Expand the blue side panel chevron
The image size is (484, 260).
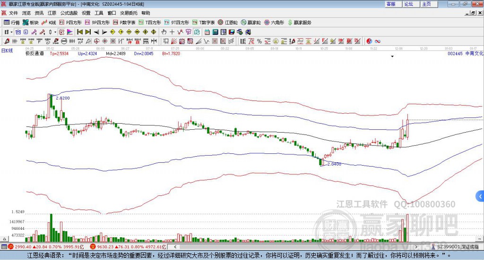click(480, 196)
